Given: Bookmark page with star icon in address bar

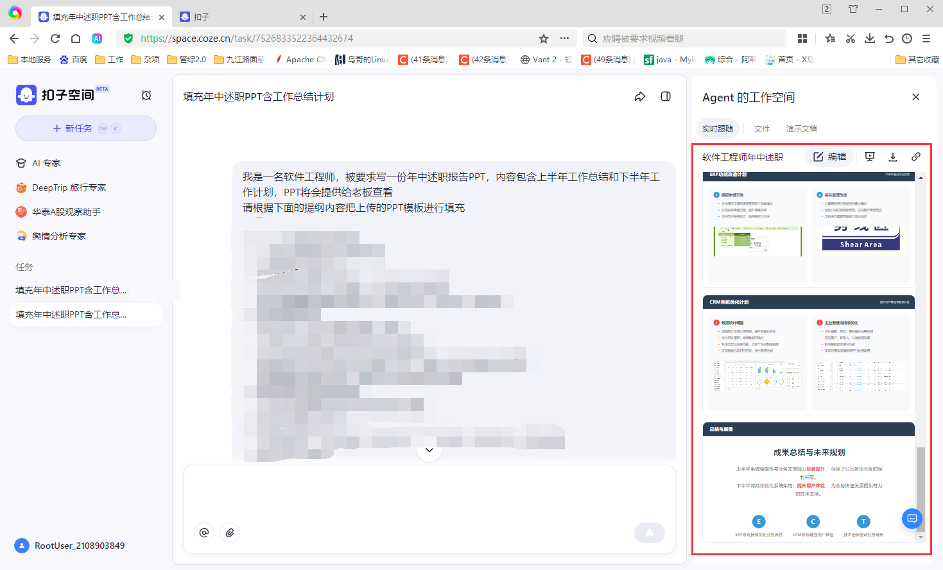Looking at the screenshot, I should click(544, 39).
